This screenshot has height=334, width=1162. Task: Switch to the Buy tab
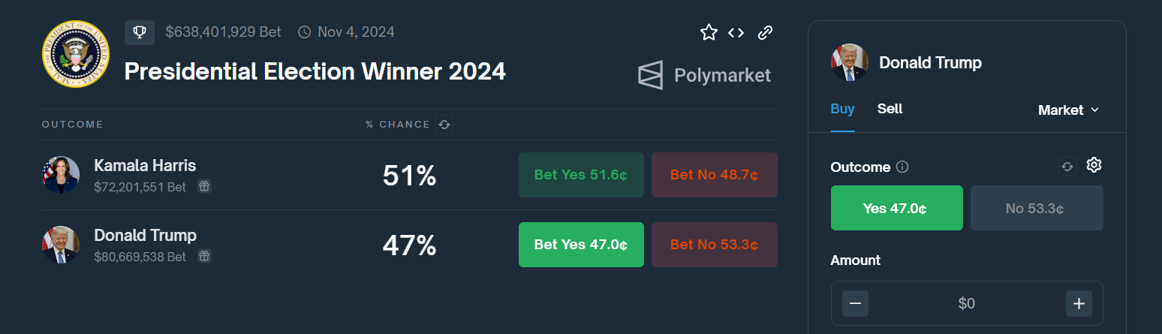coord(842,109)
